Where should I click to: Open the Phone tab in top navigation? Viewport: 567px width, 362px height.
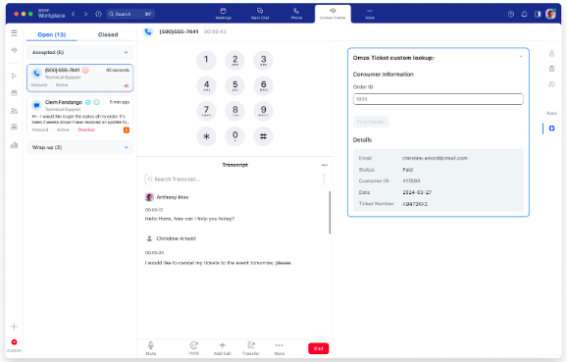tap(296, 14)
